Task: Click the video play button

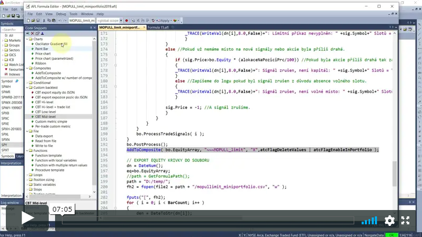Action: (28, 218)
